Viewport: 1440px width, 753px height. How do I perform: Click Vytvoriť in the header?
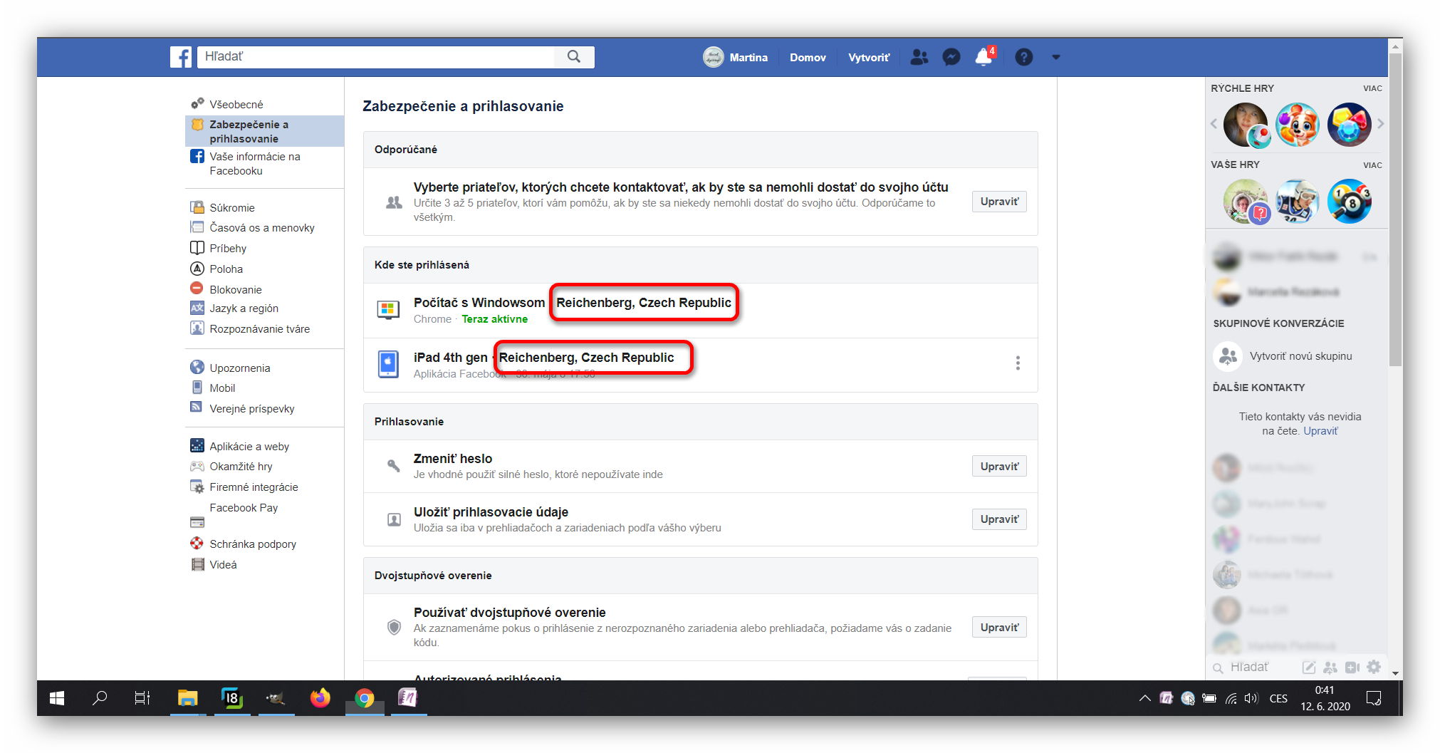pos(869,57)
